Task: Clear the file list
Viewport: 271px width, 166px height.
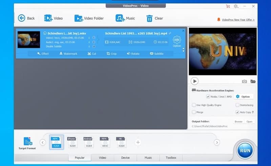Action: (x=154, y=18)
